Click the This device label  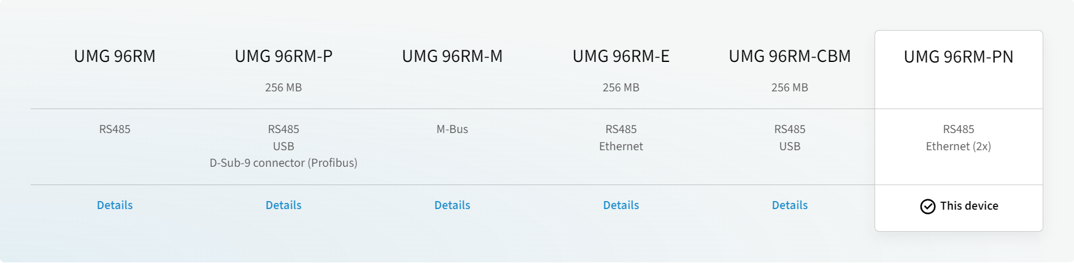pyautogui.click(x=969, y=206)
